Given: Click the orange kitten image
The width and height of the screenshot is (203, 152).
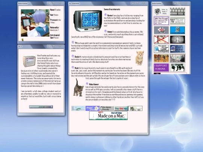Looking at the screenshot, I should 139,58.
